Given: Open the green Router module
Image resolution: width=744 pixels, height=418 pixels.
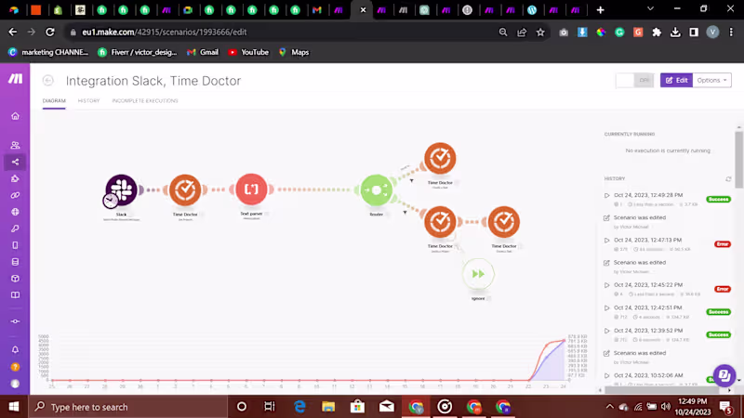Looking at the screenshot, I should pos(377,190).
